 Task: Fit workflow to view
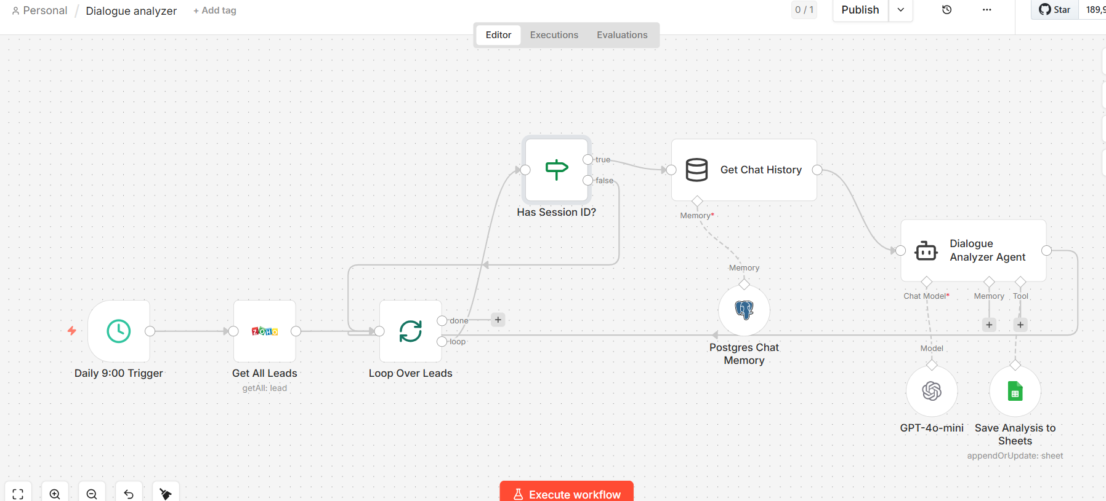click(18, 494)
